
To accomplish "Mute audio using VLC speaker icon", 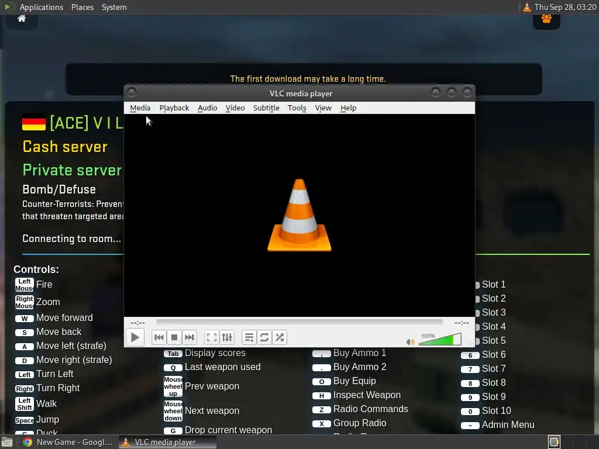I will [410, 341].
